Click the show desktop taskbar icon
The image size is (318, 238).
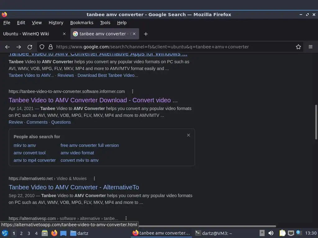click(x=63, y=233)
